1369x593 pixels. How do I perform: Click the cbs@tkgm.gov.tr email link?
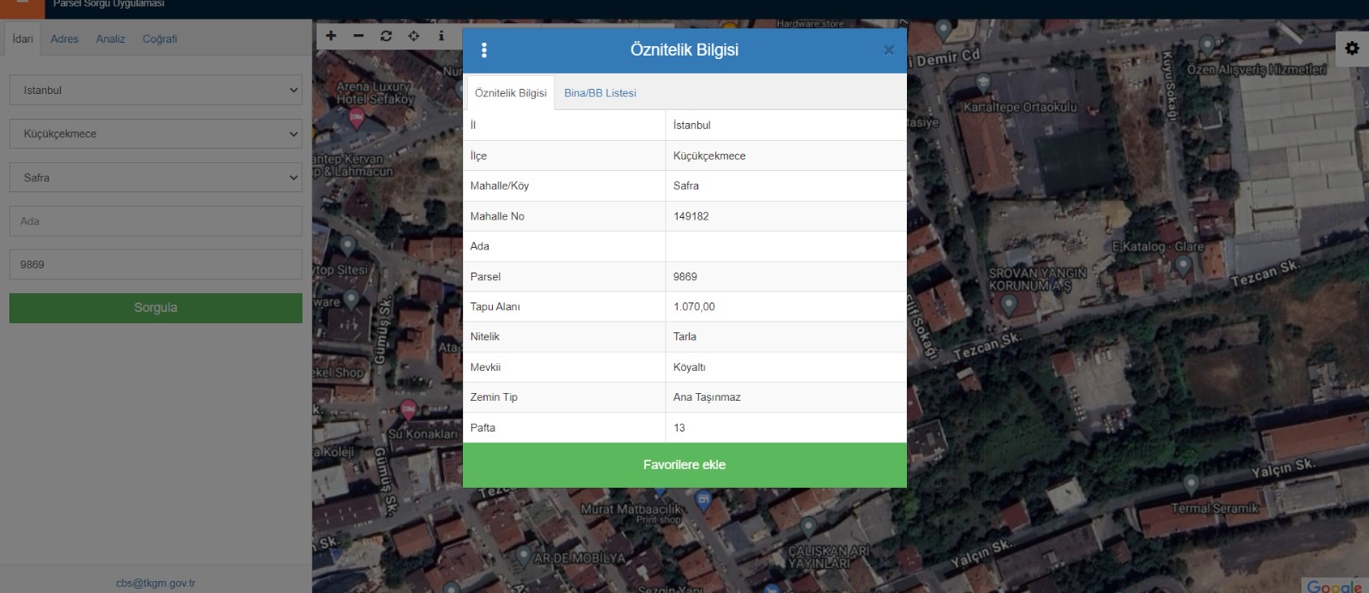point(156,584)
